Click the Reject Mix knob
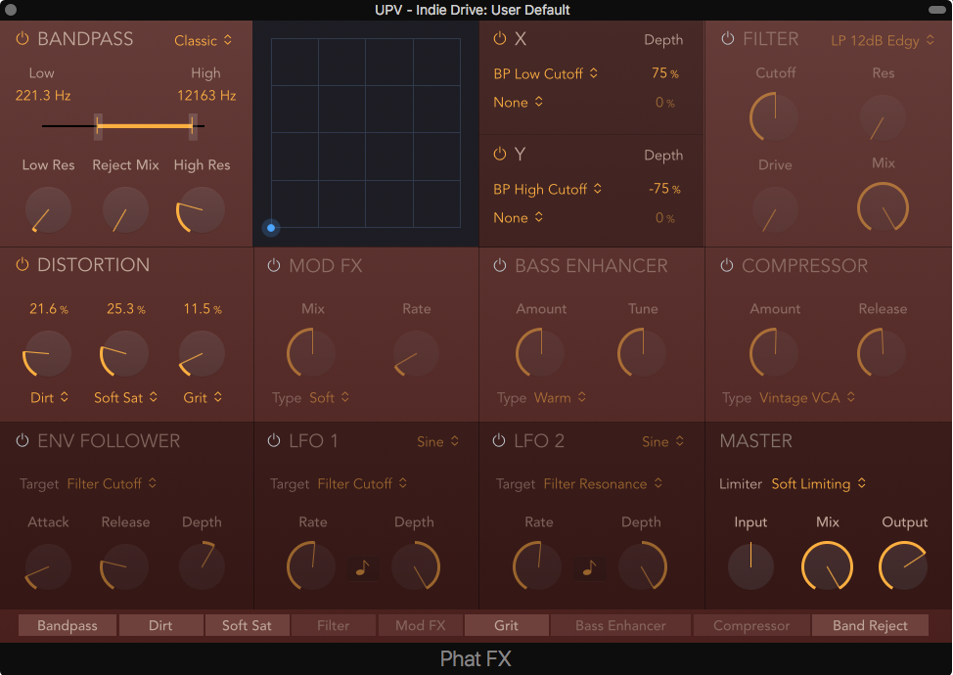This screenshot has height=675, width=953. (125, 209)
